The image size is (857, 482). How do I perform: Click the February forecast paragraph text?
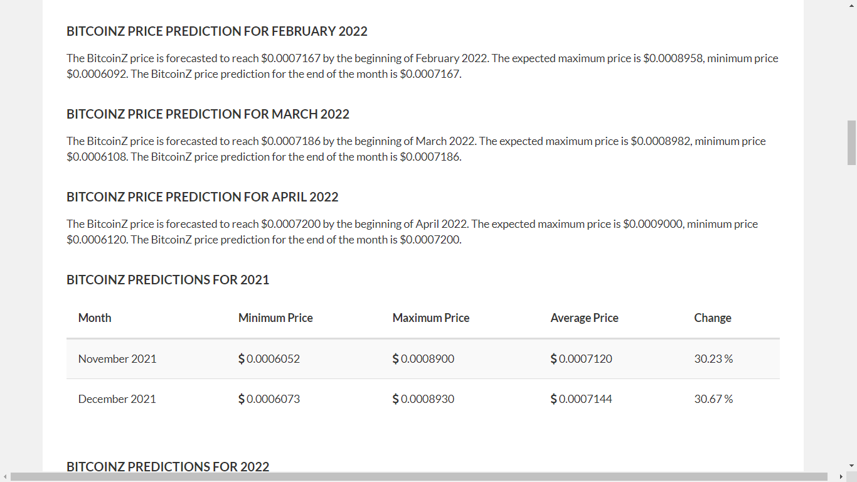coord(422,66)
